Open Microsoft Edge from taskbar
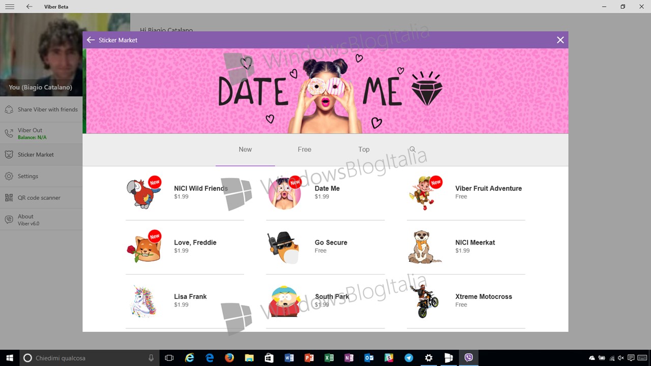This screenshot has width=651, height=366. pos(210,358)
